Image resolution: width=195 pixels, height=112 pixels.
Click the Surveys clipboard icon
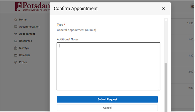pos(16,48)
